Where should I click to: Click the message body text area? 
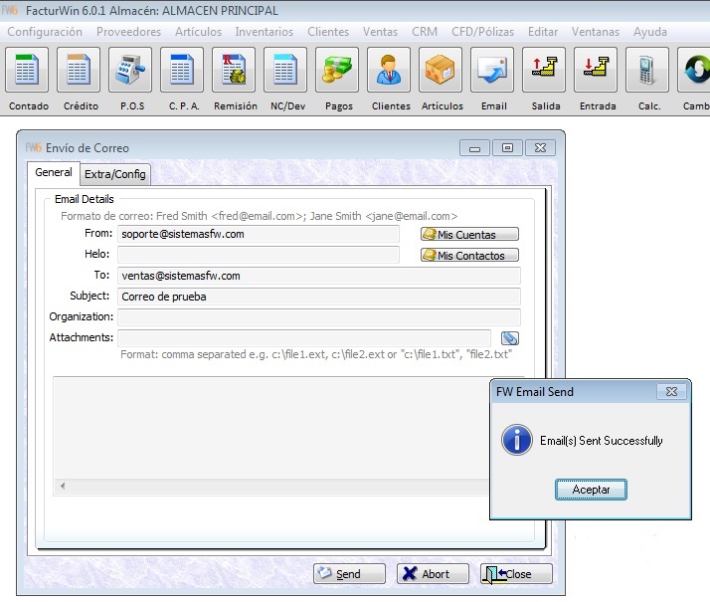coord(271,428)
